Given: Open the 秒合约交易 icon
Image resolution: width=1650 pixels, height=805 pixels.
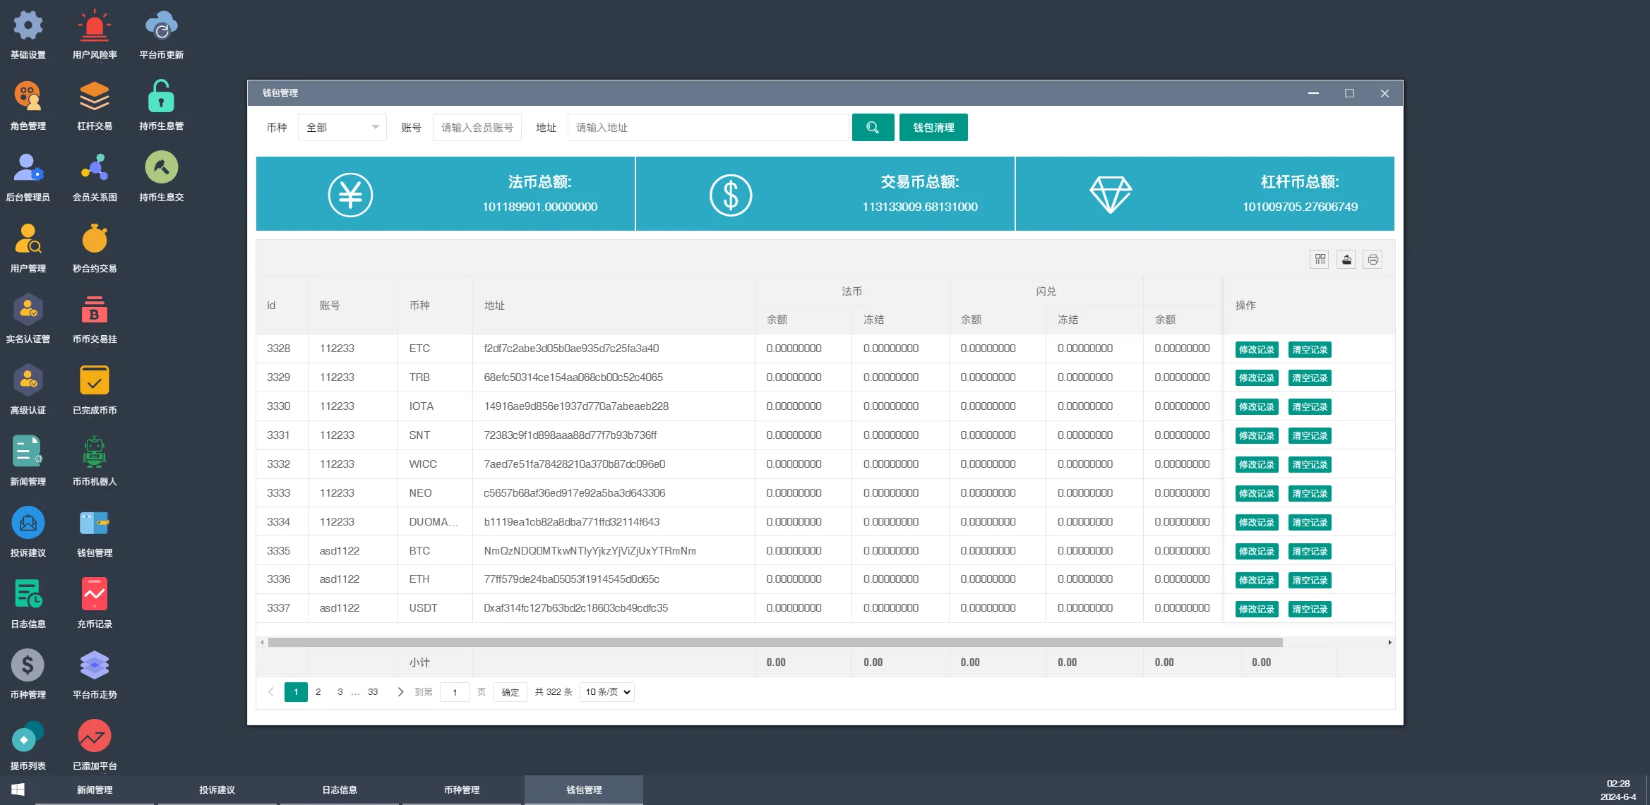Looking at the screenshot, I should tap(94, 240).
